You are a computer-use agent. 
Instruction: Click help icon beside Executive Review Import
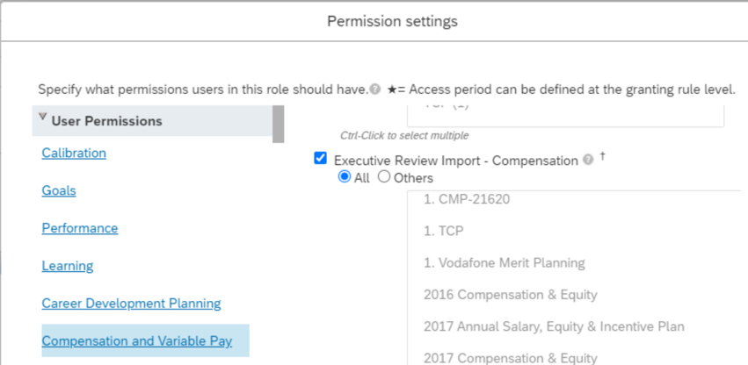pos(588,160)
